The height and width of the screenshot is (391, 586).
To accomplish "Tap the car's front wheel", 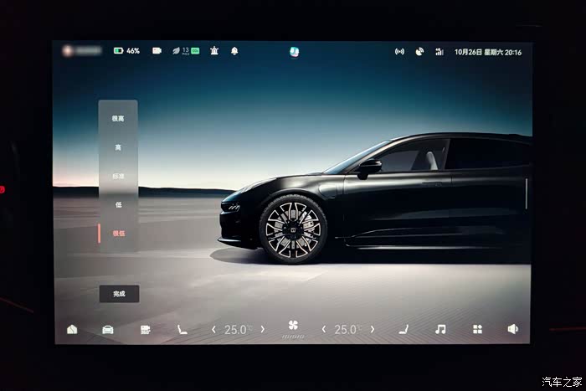I will [293, 229].
